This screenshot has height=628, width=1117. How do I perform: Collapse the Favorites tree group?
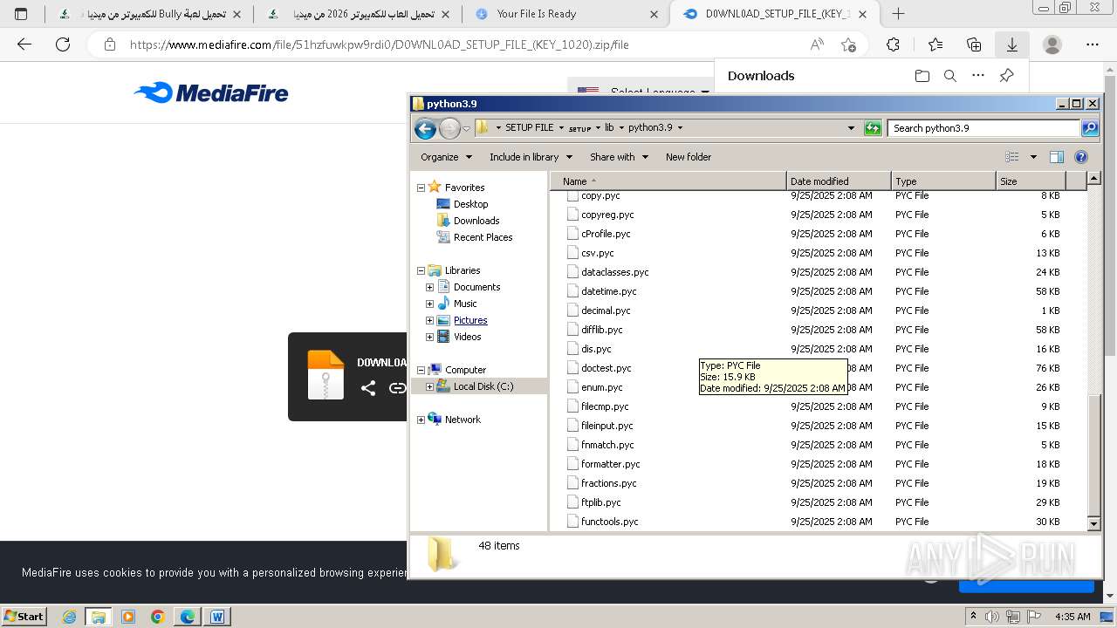coord(421,188)
